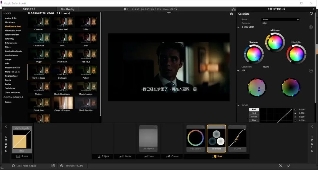Image resolution: width=318 pixels, height=170 pixels.
Task: Apply the look with the checkmark
Action: (x=289, y=166)
